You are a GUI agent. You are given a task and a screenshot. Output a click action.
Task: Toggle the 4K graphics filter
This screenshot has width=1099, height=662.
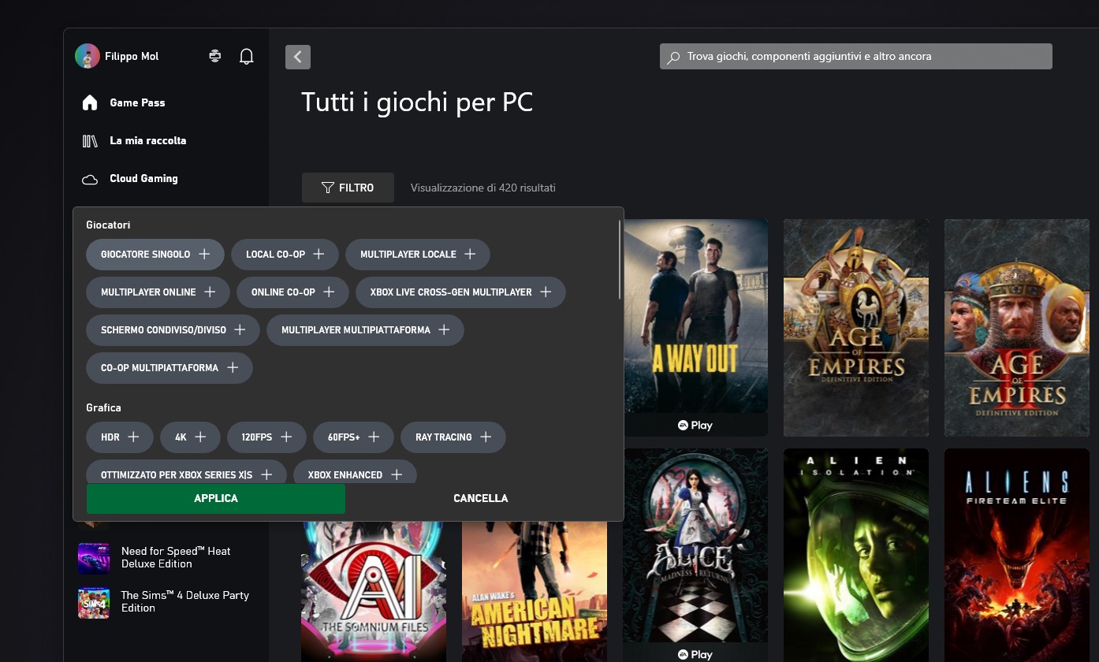pos(190,437)
